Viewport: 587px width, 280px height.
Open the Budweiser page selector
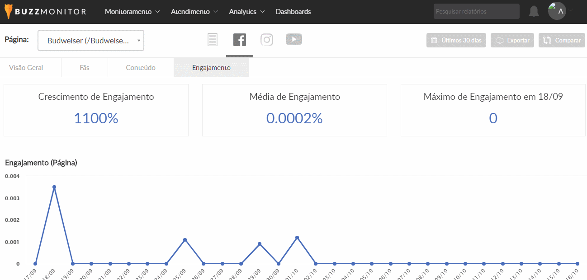click(x=91, y=41)
